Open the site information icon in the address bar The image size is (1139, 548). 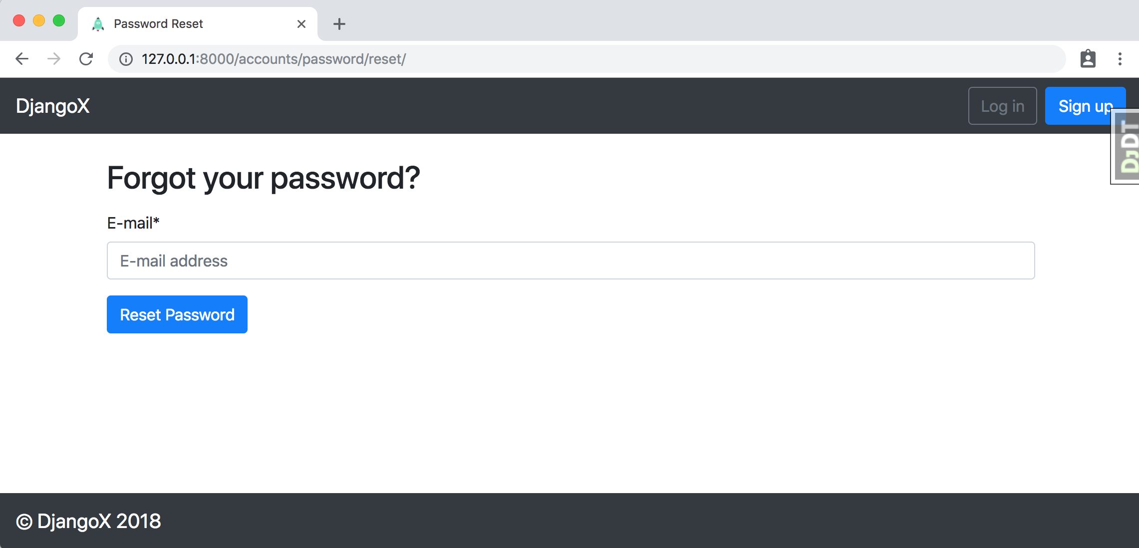tap(126, 59)
